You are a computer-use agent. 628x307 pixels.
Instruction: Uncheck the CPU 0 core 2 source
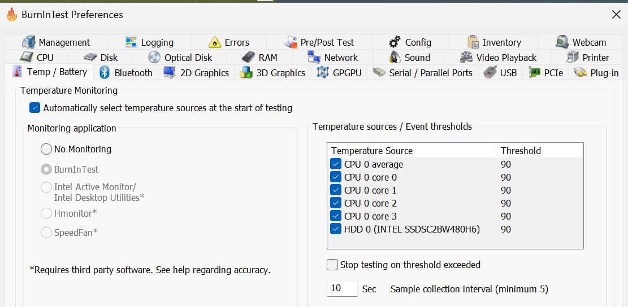(336, 203)
